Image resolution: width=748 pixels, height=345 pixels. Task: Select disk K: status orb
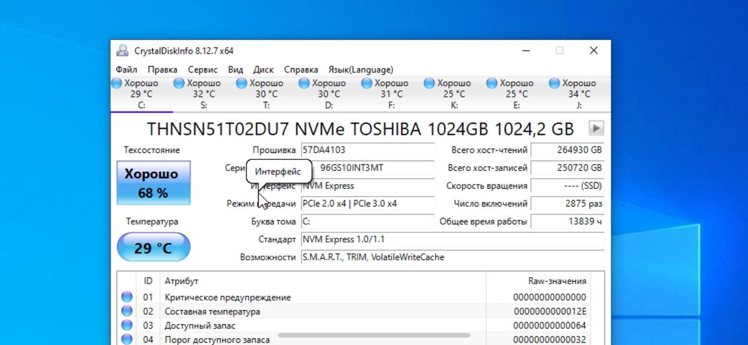point(430,83)
